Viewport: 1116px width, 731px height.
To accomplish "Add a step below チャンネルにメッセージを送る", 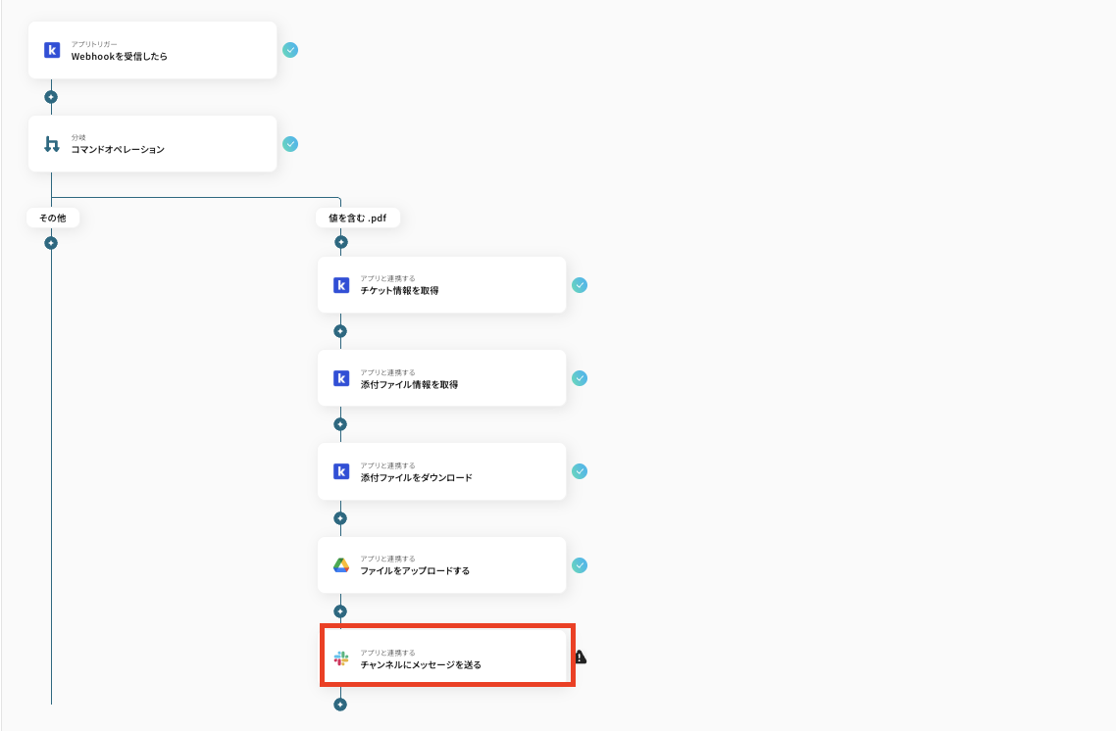I will [x=340, y=705].
